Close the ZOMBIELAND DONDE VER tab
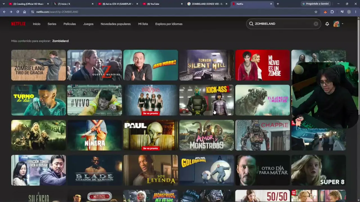The width and height of the screenshot is (360, 202). (226, 4)
